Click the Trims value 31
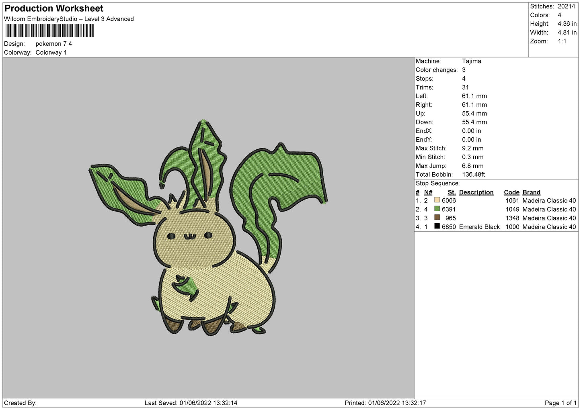The image size is (581, 410). point(466,88)
